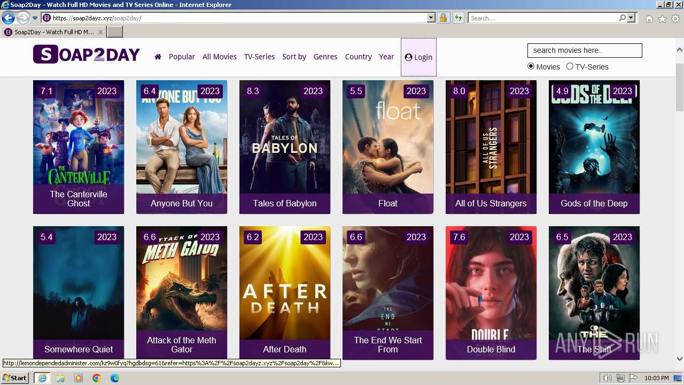Go back with the browser Back arrow

[8, 18]
